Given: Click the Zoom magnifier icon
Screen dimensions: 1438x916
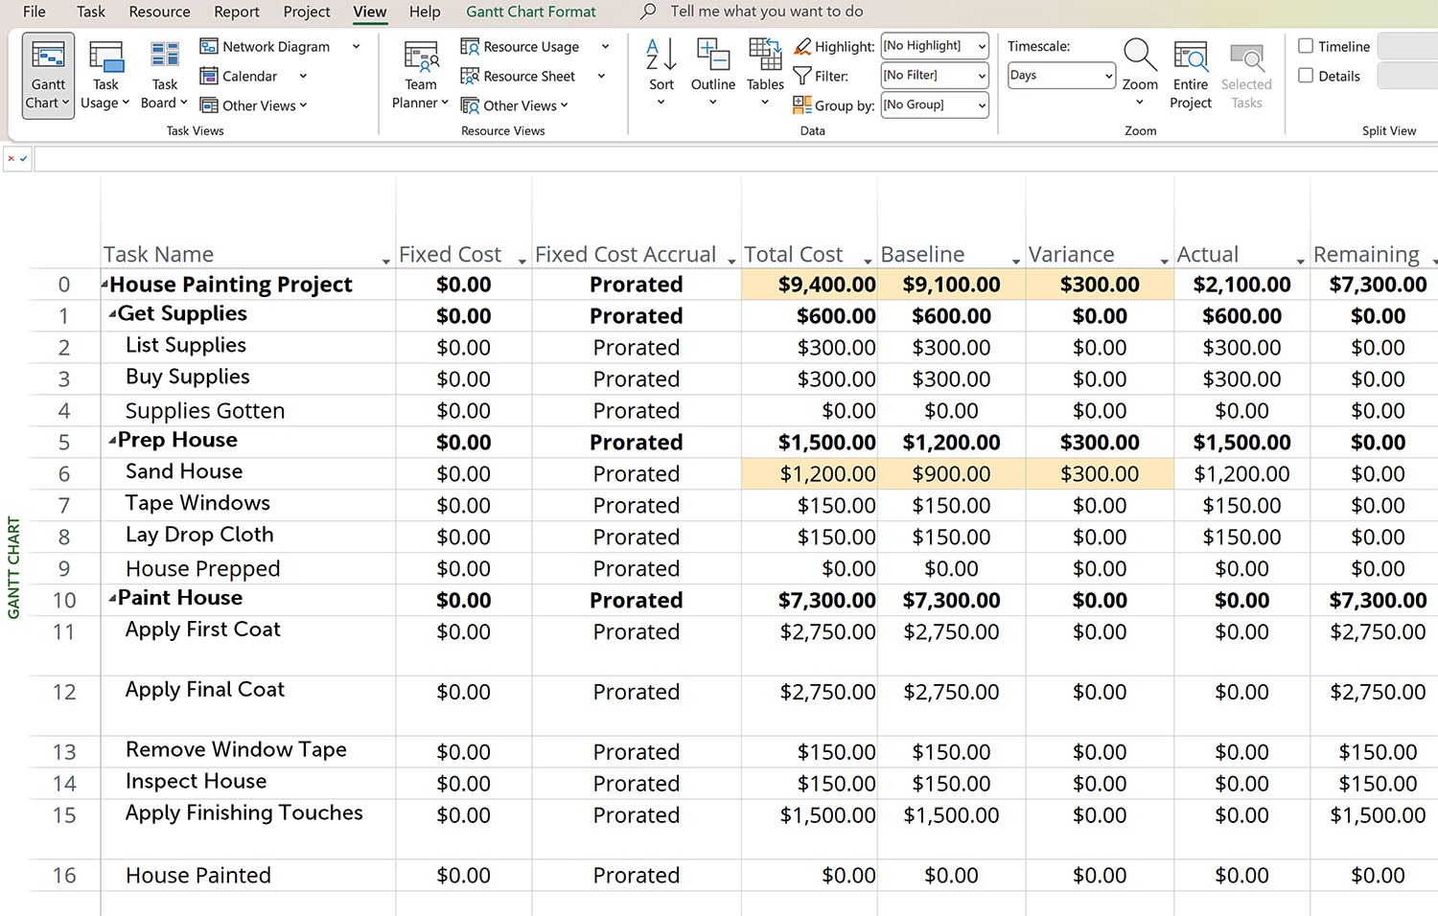Looking at the screenshot, I should [1140, 57].
